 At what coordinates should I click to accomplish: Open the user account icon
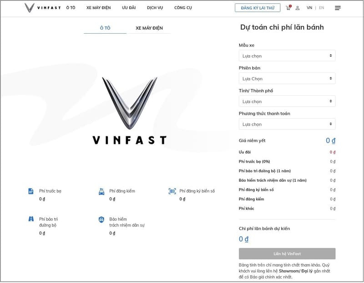[298, 8]
